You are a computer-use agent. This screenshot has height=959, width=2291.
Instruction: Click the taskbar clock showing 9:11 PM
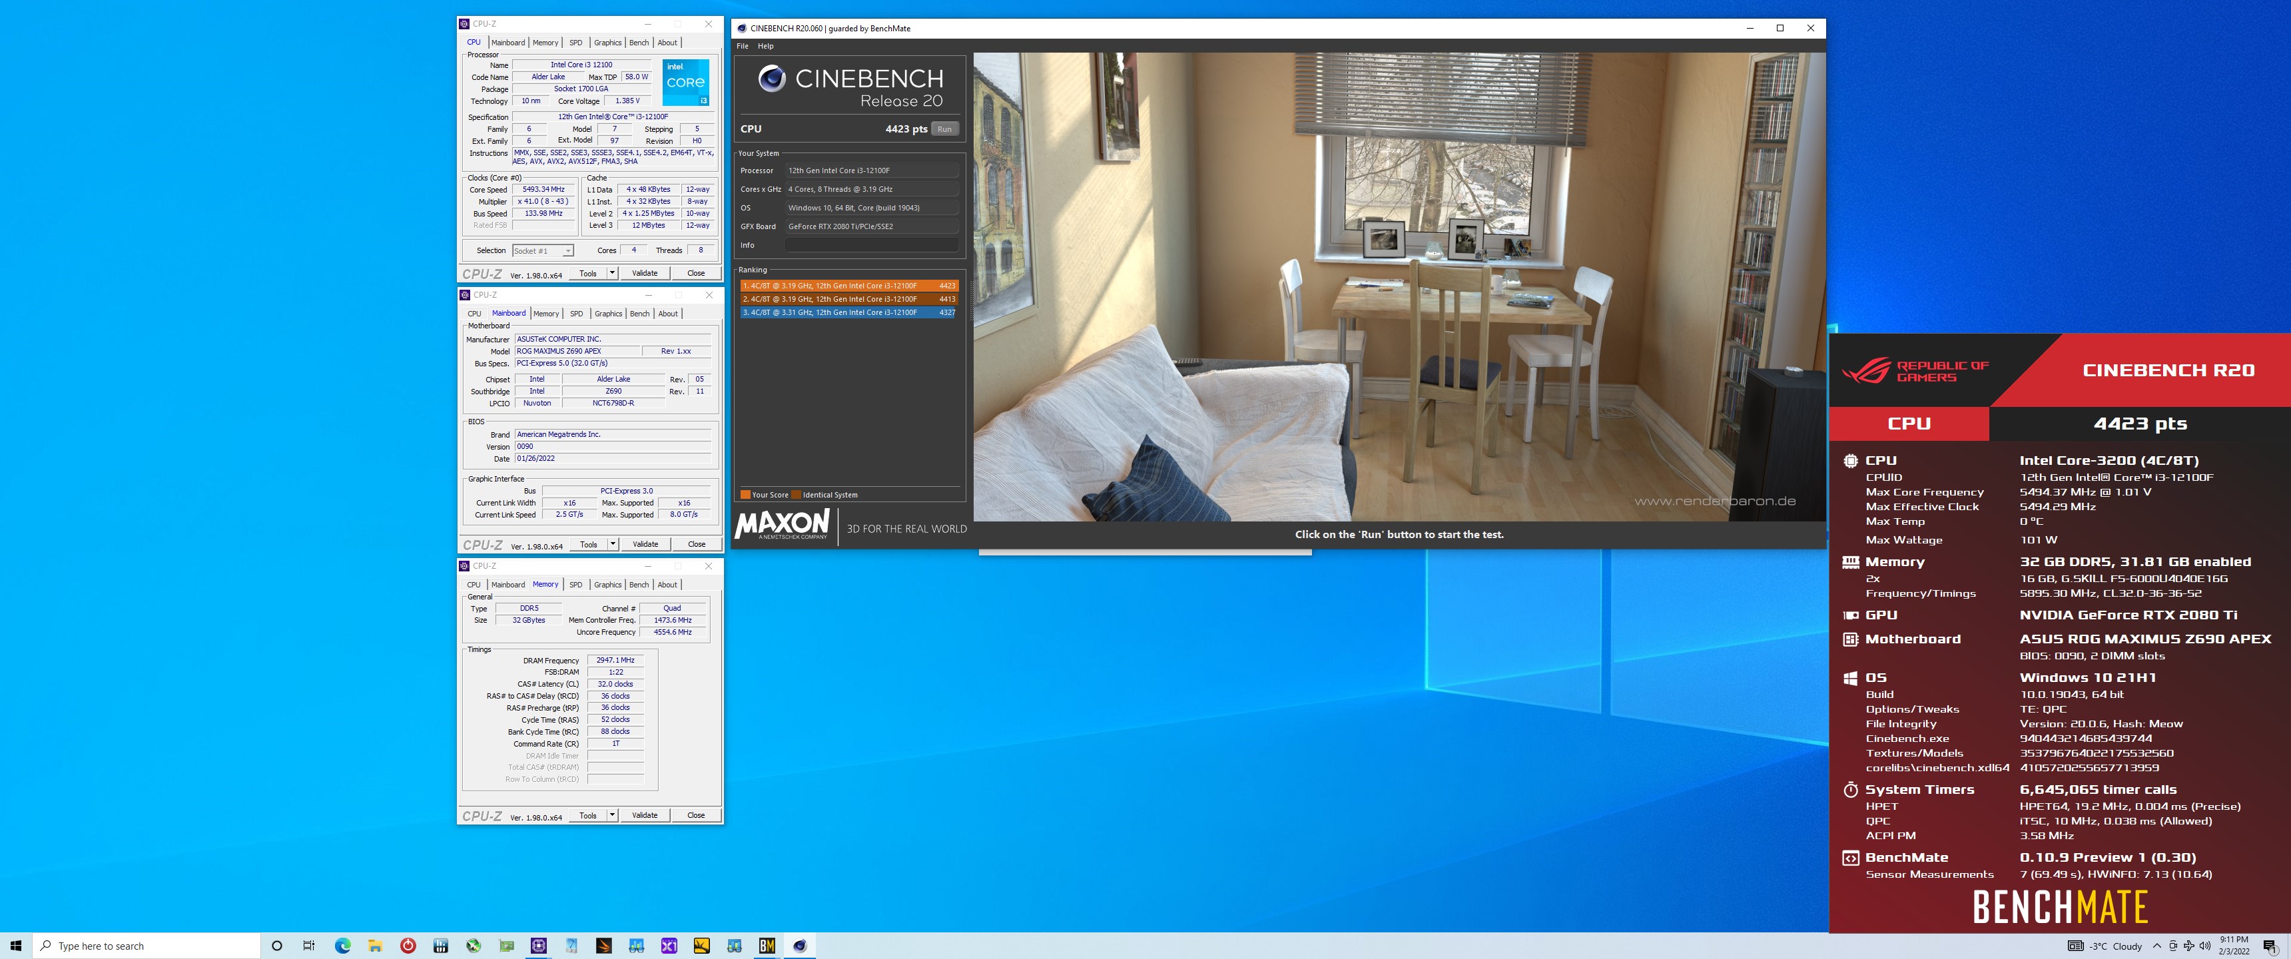[x=2234, y=946]
